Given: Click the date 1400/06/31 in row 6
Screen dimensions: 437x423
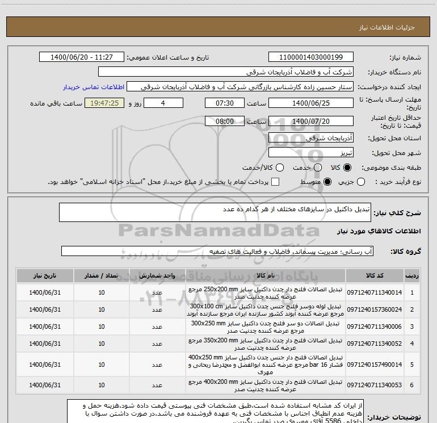Looking at the screenshot, I should 45,385.
